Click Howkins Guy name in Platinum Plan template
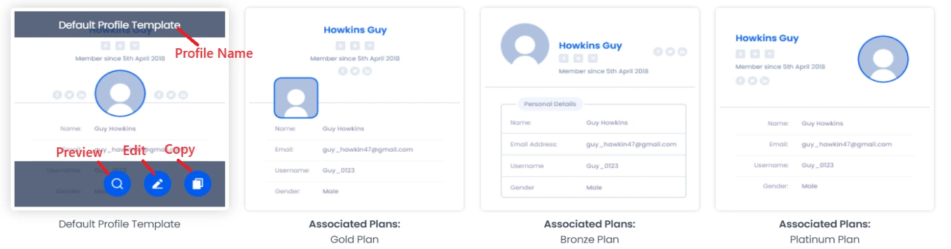951x249 pixels. click(x=767, y=38)
